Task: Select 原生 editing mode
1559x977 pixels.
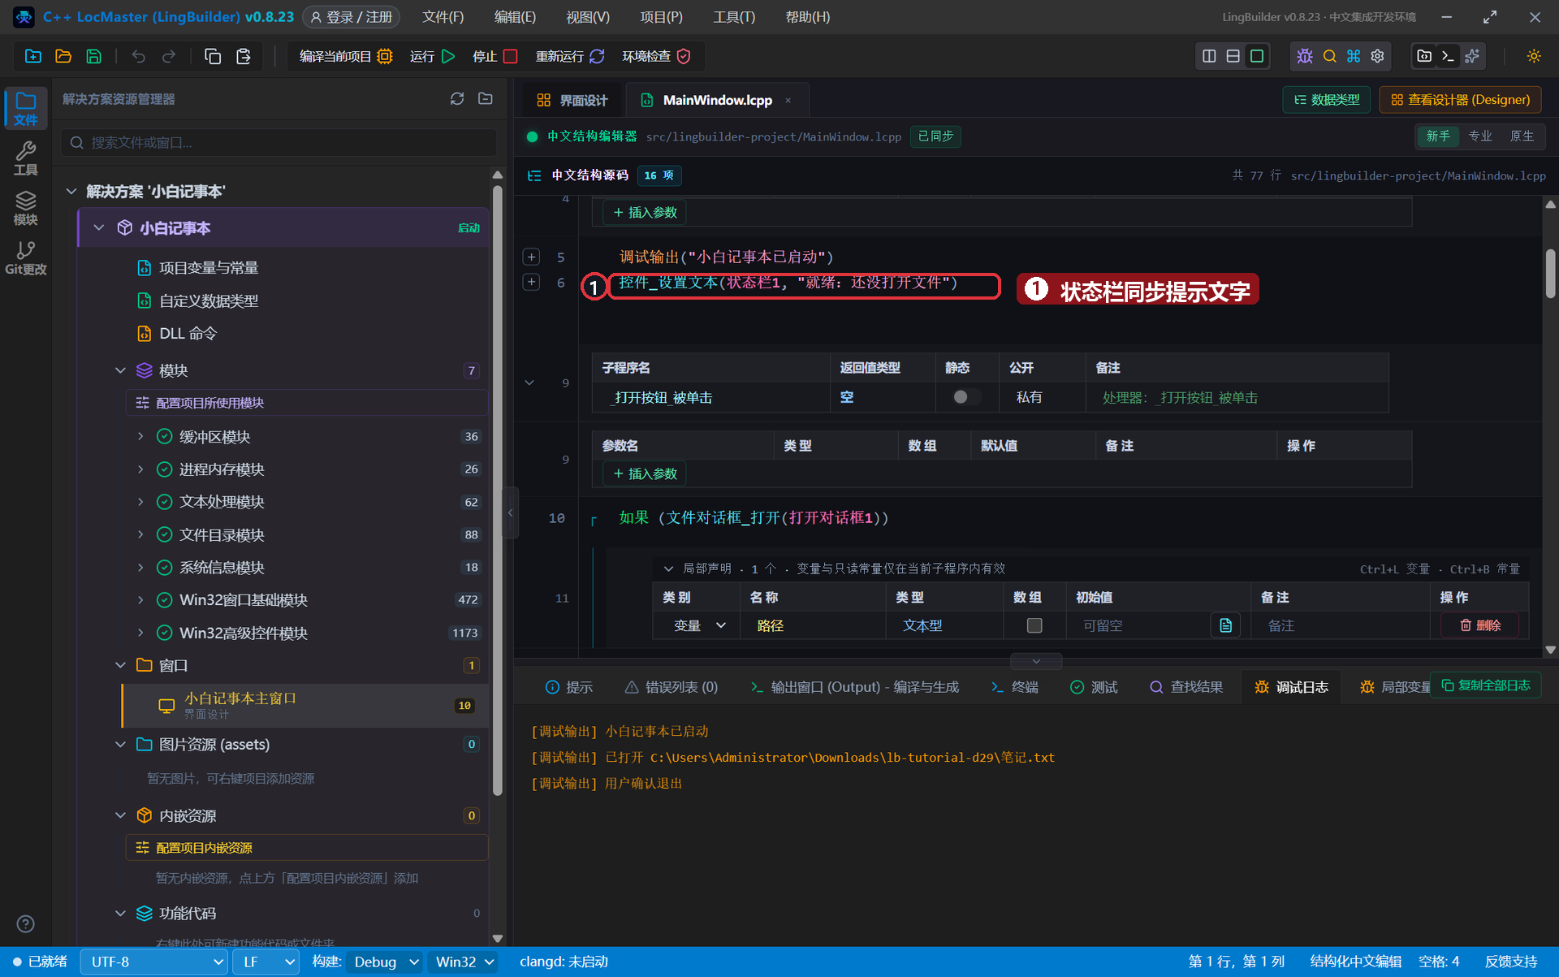Action: point(1522,136)
